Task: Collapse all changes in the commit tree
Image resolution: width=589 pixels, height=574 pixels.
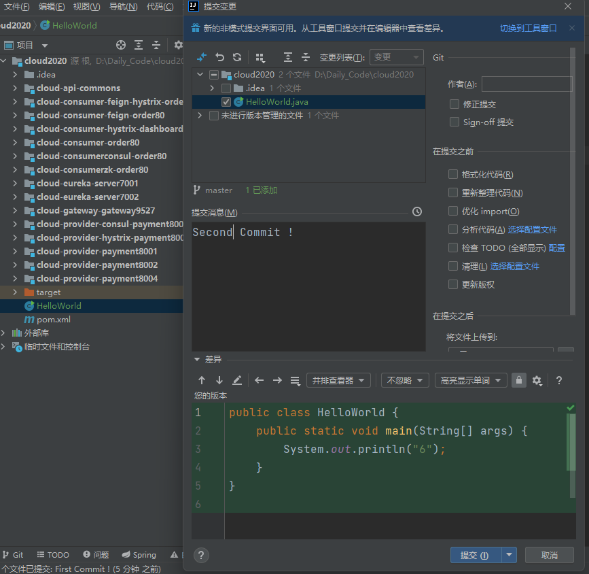Action: (x=306, y=57)
